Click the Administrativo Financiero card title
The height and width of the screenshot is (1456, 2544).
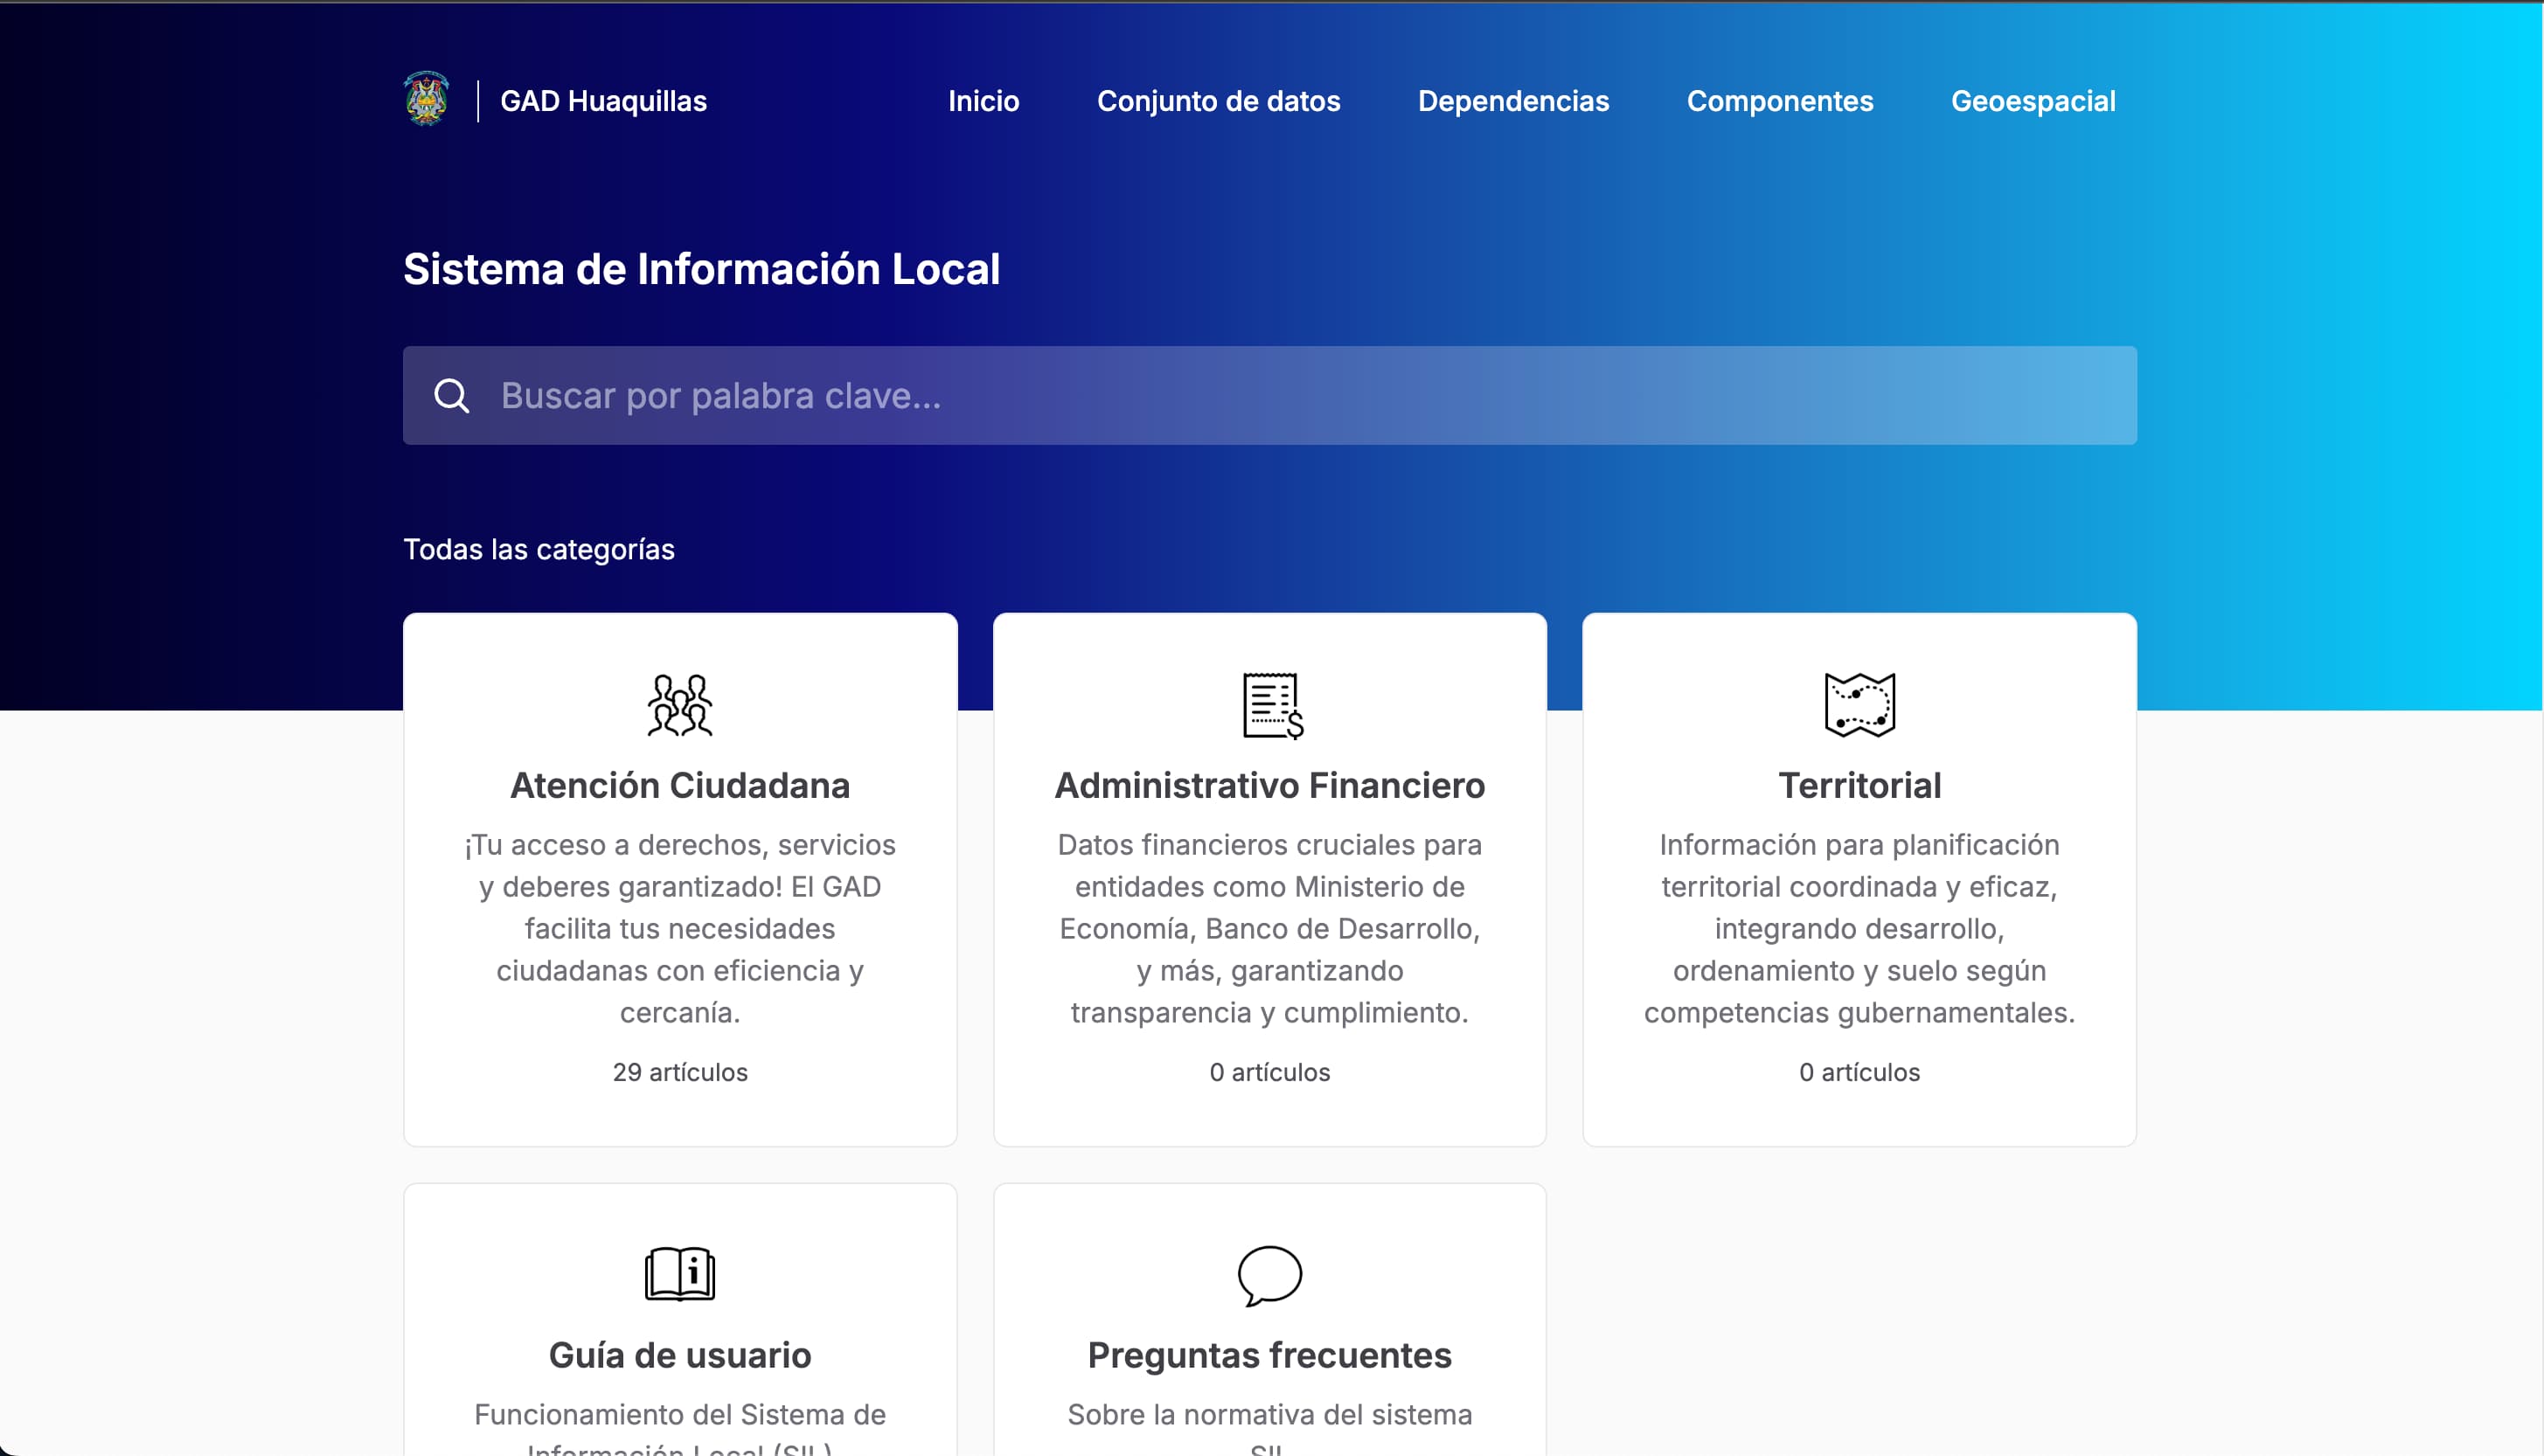click(x=1269, y=785)
